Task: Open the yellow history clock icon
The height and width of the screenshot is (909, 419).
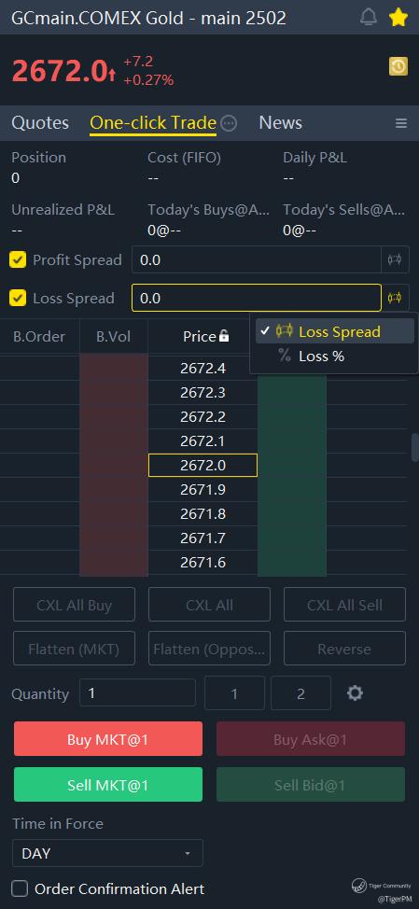Action: pyautogui.click(x=398, y=66)
